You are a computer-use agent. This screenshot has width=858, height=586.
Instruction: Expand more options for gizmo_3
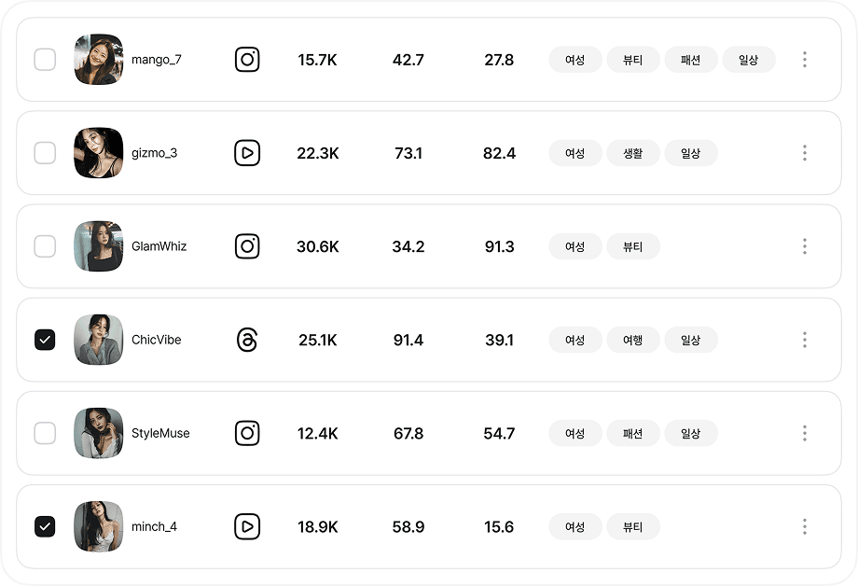coord(804,153)
